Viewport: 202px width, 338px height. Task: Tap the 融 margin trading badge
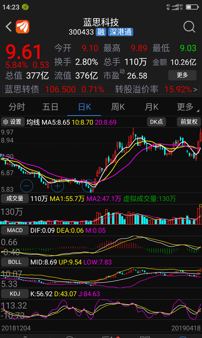coord(101,32)
